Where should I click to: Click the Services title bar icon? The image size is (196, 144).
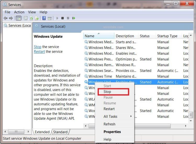coord(5,5)
